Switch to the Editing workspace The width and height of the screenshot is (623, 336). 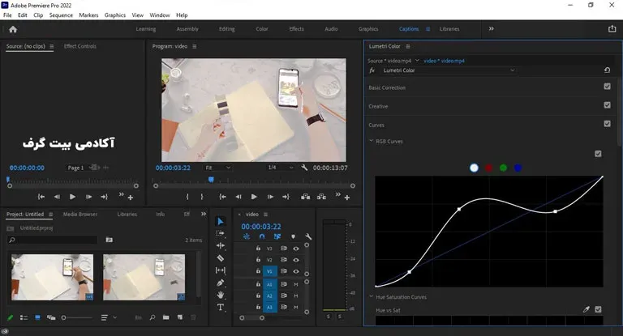(227, 29)
